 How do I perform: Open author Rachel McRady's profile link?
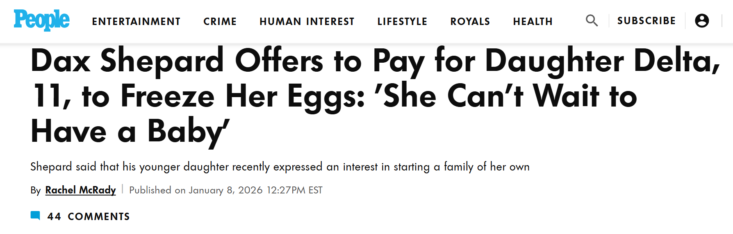point(80,190)
